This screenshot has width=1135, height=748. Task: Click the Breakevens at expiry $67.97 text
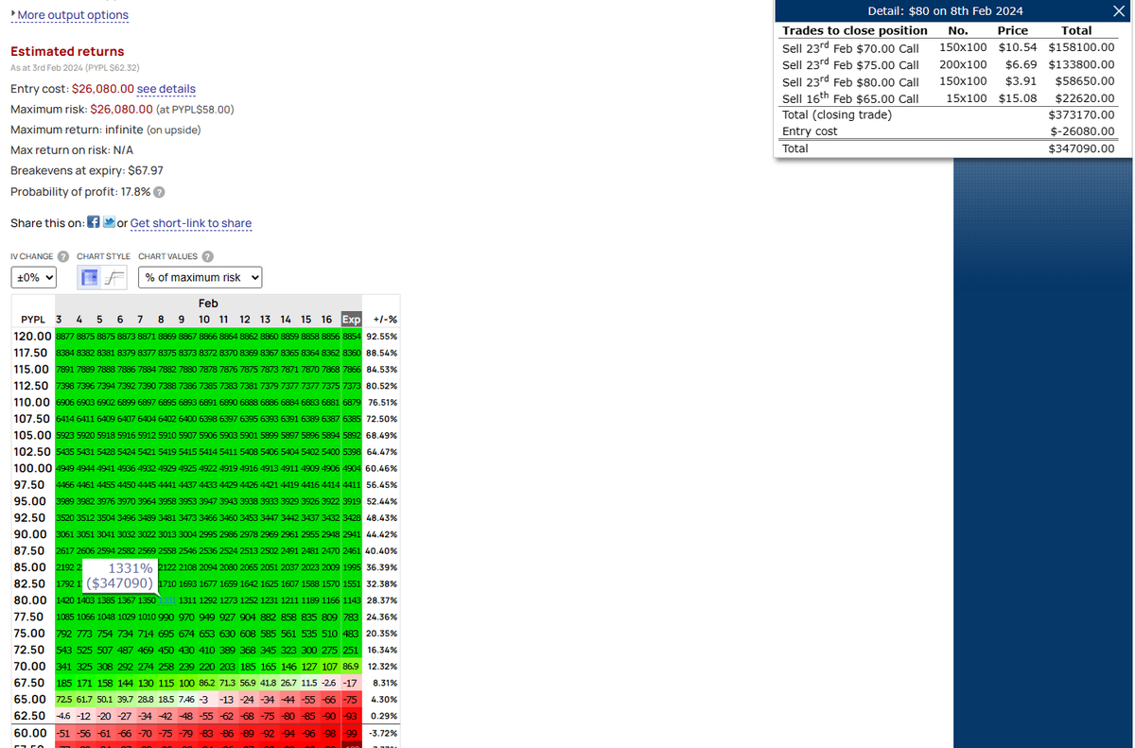coord(86,170)
